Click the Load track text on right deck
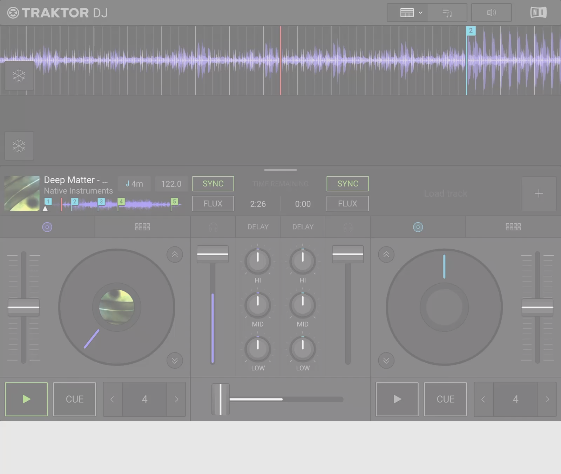 coord(446,193)
